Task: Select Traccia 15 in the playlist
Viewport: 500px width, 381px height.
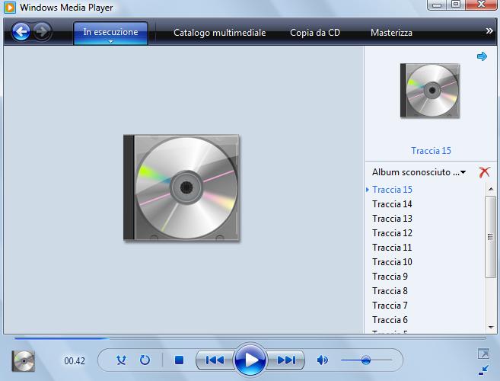Action: click(x=392, y=190)
